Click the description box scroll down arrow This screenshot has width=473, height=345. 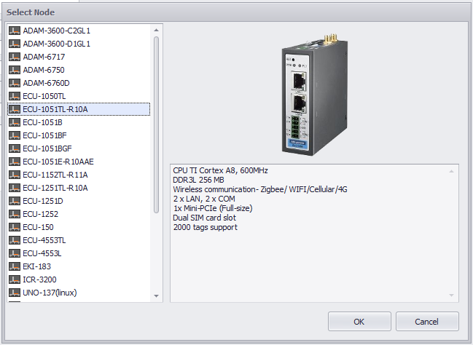tap(451, 296)
